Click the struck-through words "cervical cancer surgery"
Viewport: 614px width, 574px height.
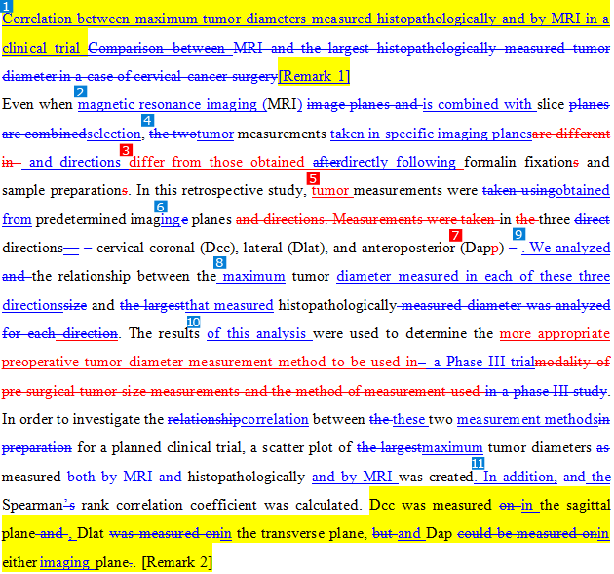(x=206, y=76)
